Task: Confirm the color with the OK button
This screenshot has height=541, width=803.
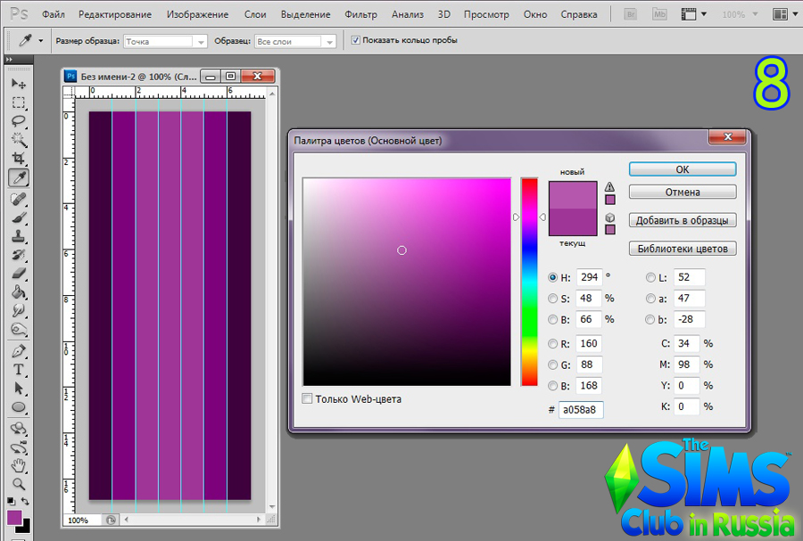Action: click(x=683, y=169)
